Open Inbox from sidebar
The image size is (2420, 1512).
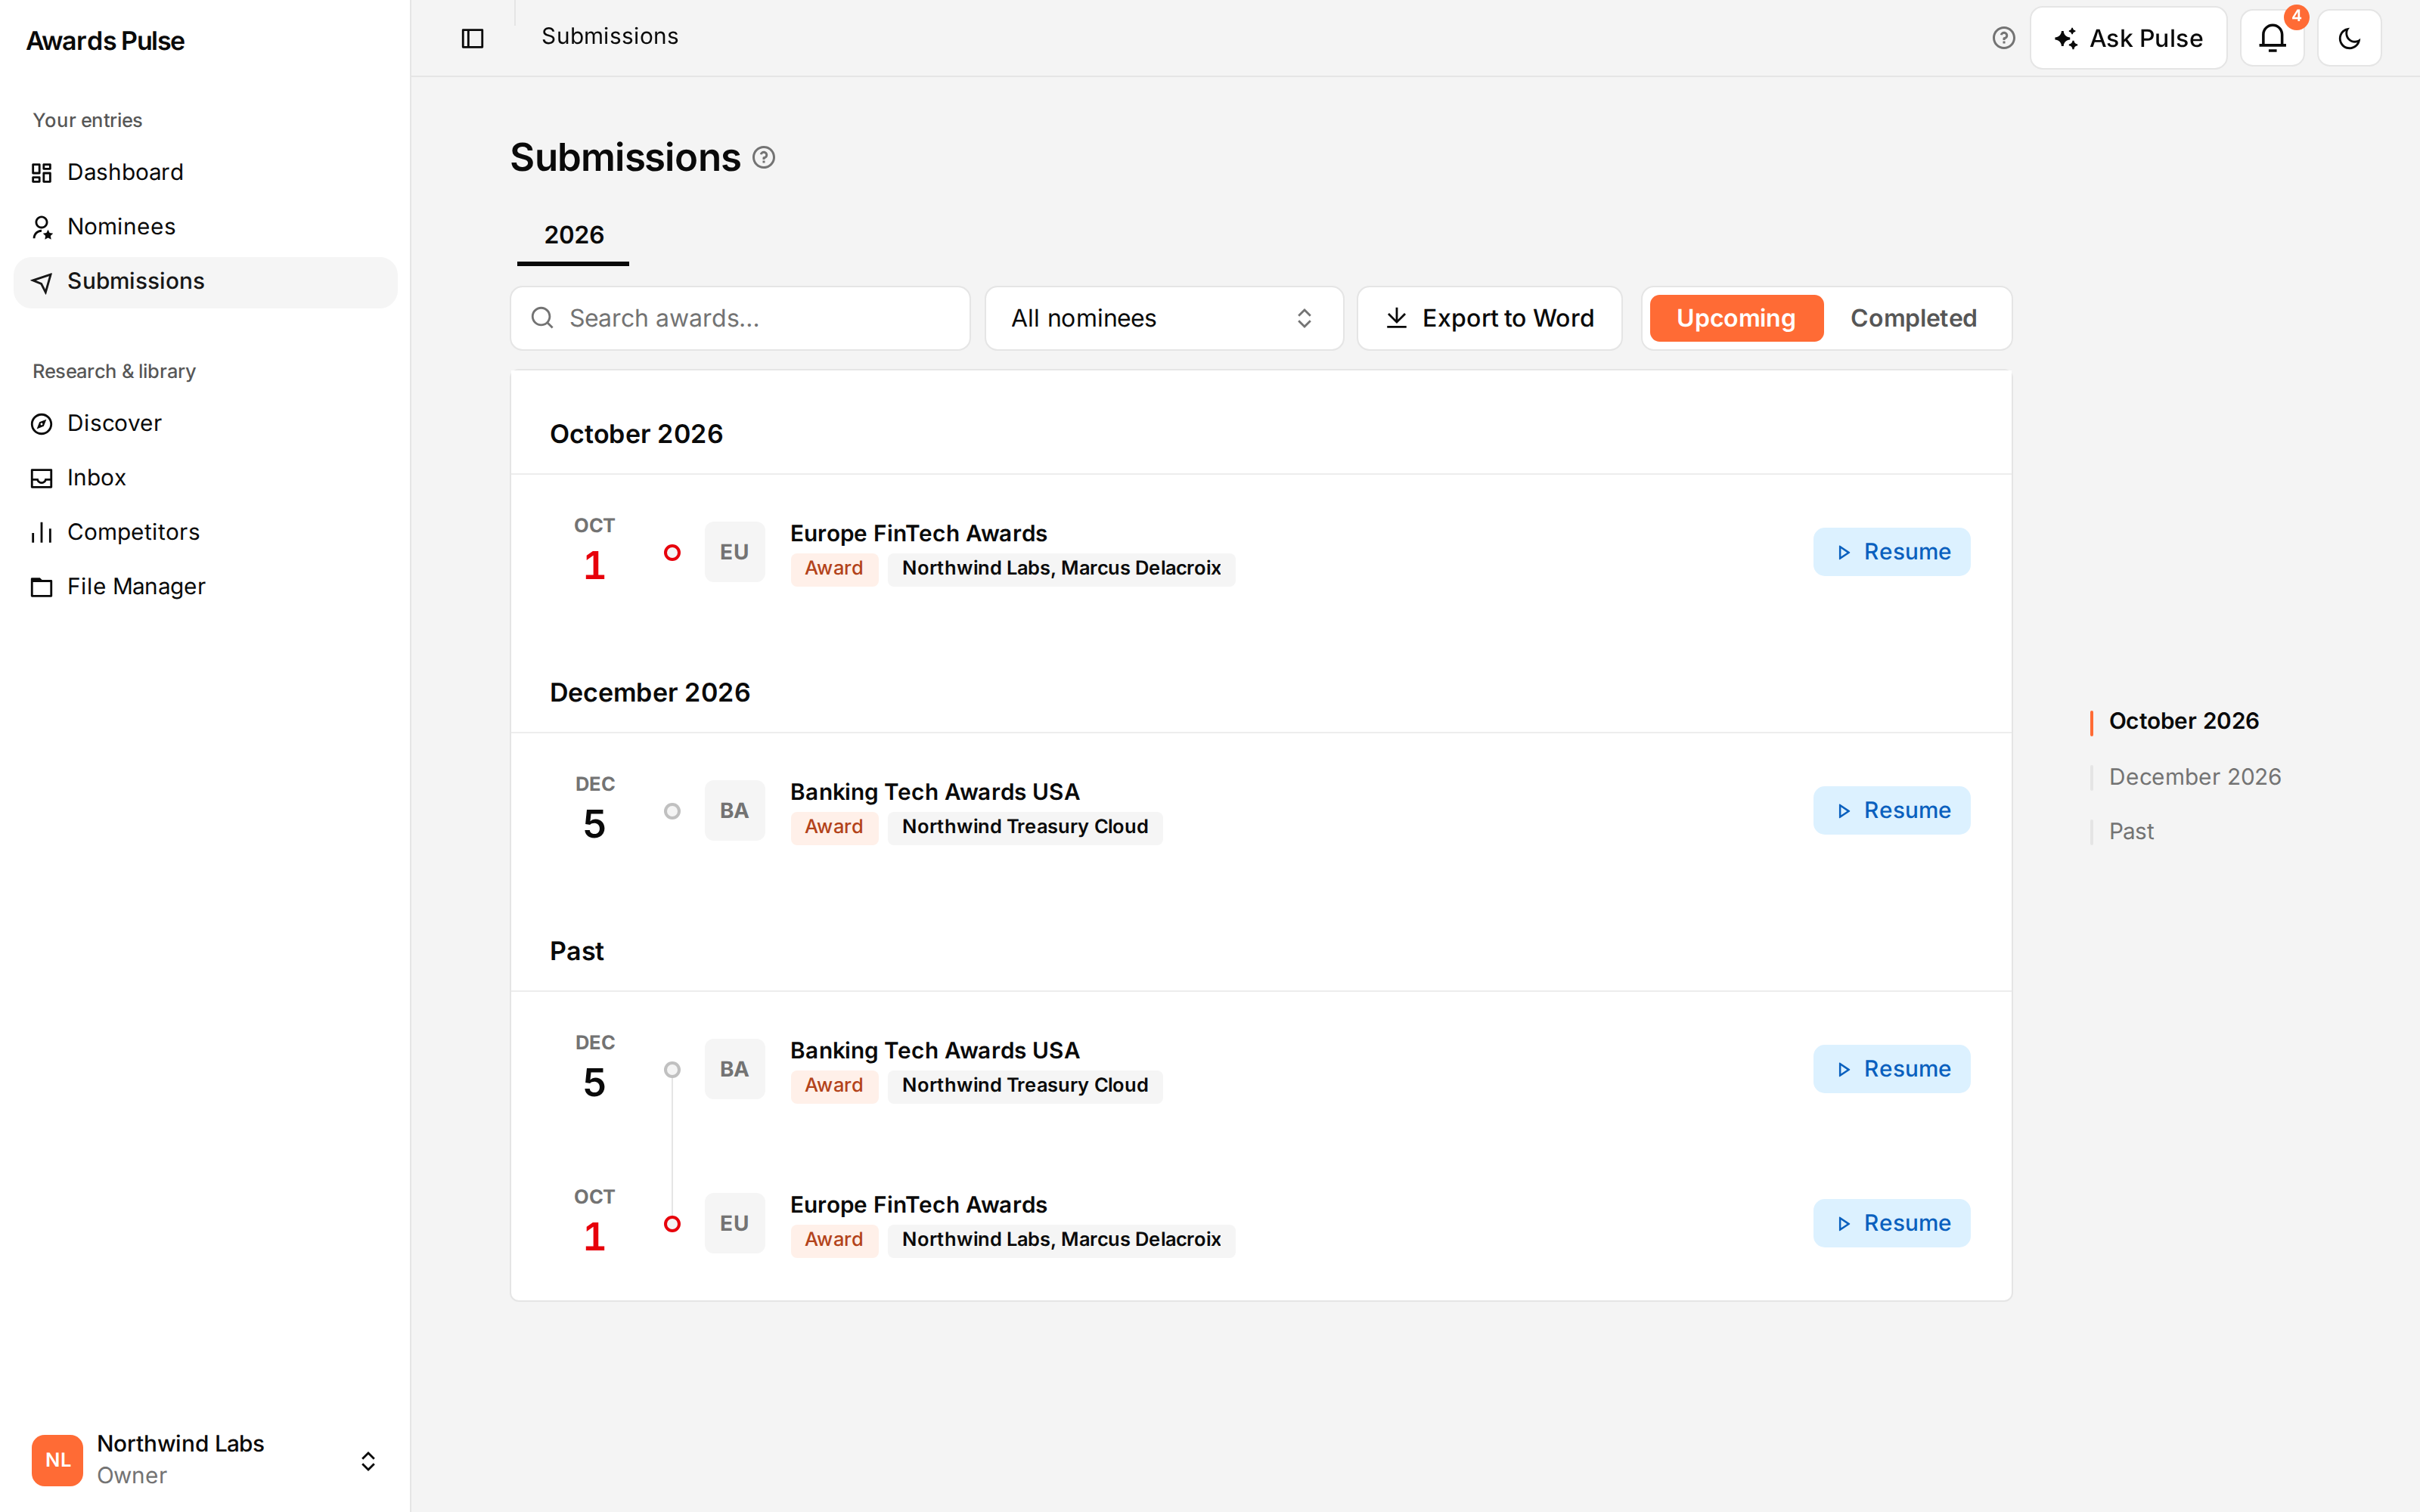pyautogui.click(x=205, y=478)
